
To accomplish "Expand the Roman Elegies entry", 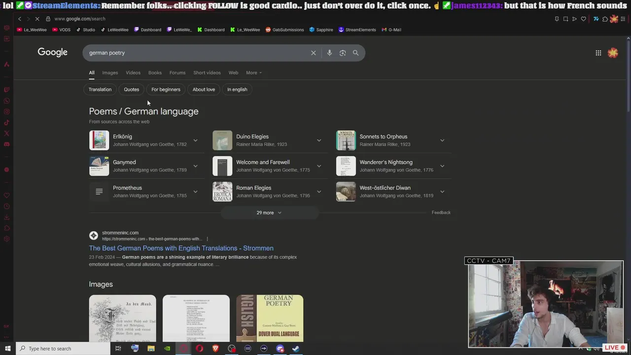I will pyautogui.click(x=319, y=192).
